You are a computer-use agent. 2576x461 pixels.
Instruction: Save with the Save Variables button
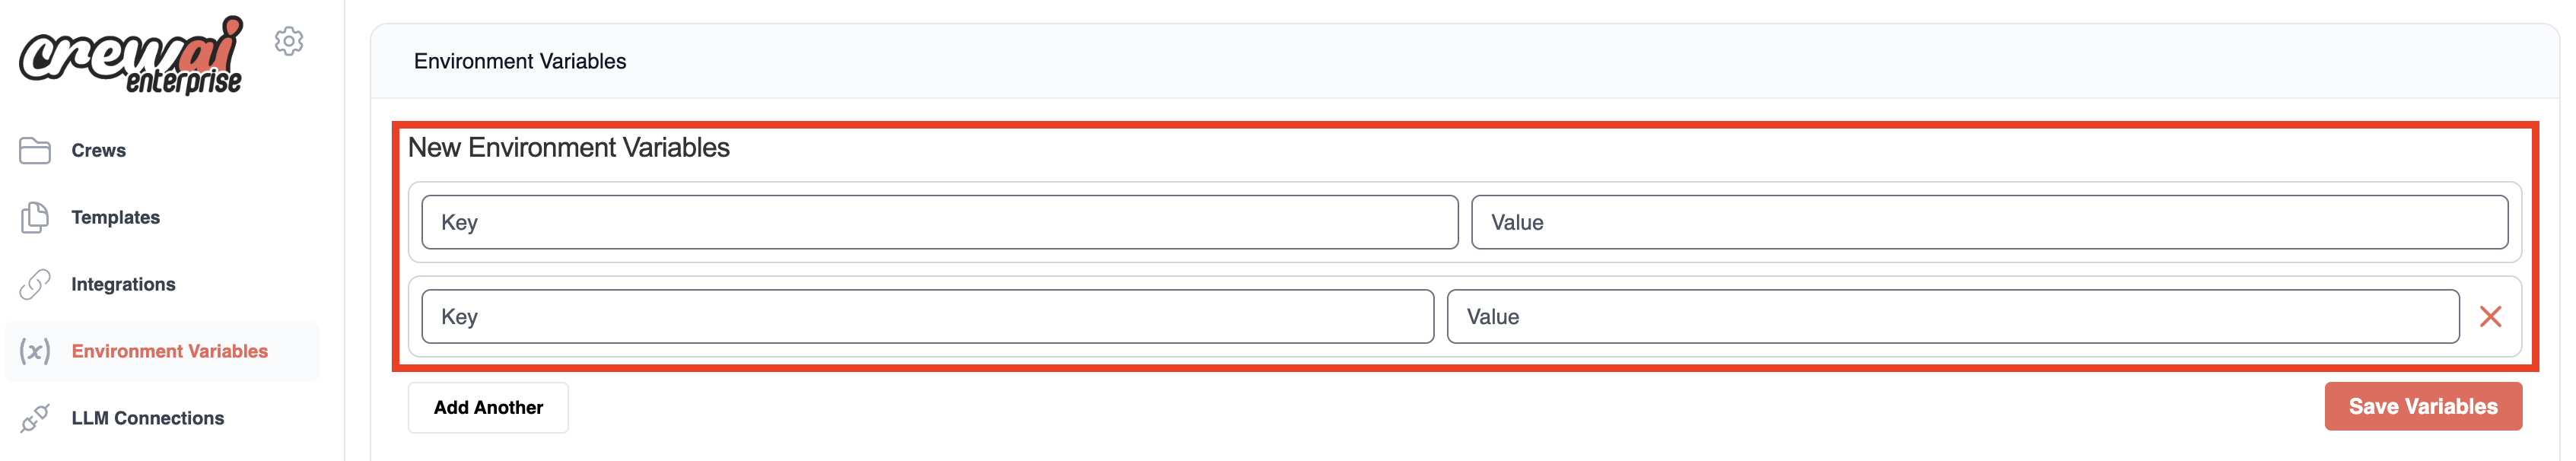point(2422,407)
